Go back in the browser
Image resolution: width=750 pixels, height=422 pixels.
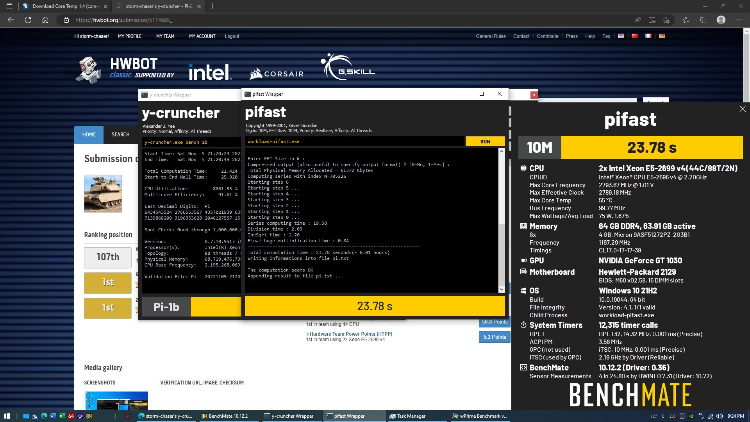tap(11, 20)
